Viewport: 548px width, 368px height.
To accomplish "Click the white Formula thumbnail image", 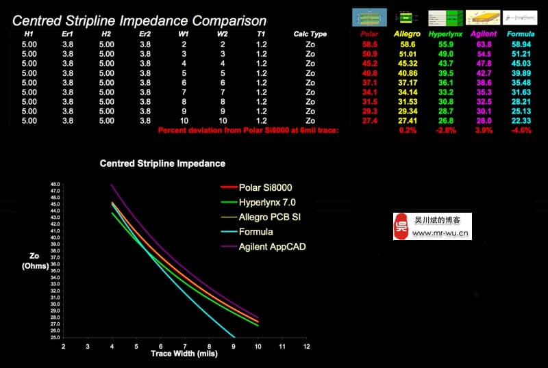I will pyautogui.click(x=520, y=18).
